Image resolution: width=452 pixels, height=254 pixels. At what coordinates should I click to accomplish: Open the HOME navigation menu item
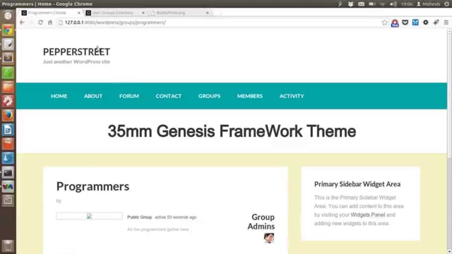(59, 96)
